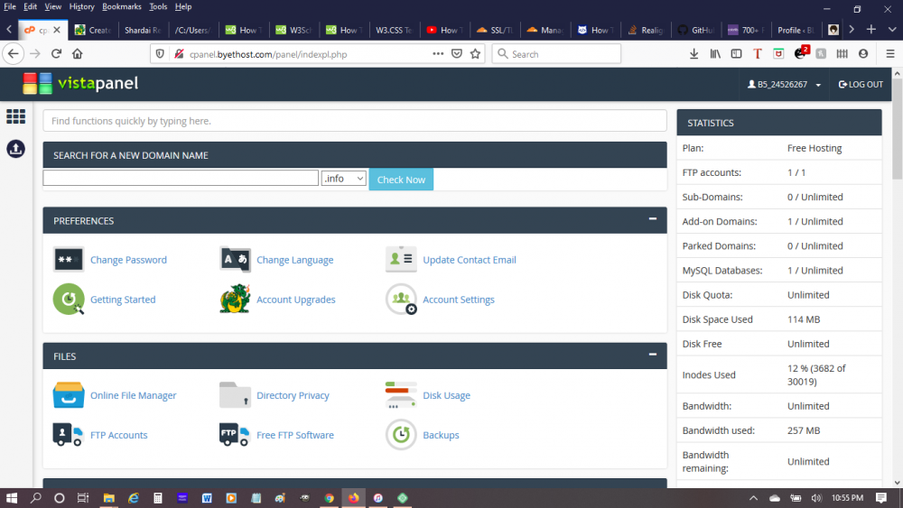Go to browser home page
The image size is (903, 508).
coord(77,54)
